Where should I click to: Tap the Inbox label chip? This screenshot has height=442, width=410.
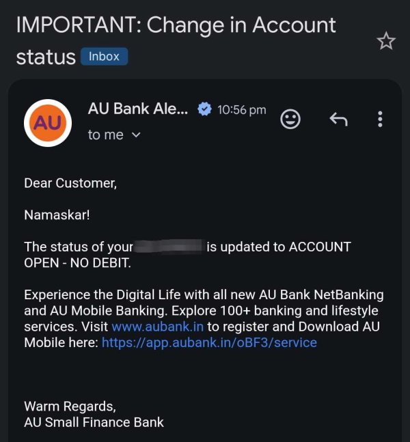[x=104, y=57]
